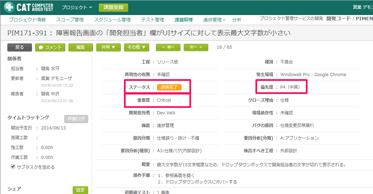Click the 仕様誤り・抜け・不備 cause value
Screen dimensions: 373x194
[178, 138]
